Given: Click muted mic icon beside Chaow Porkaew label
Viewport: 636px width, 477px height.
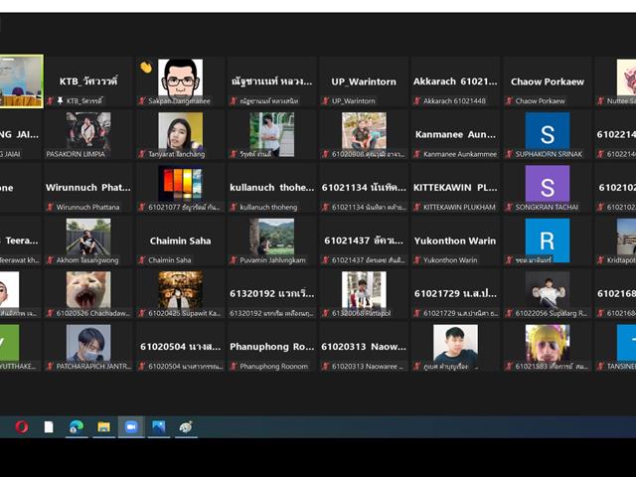Looking at the screenshot, I should 510,100.
